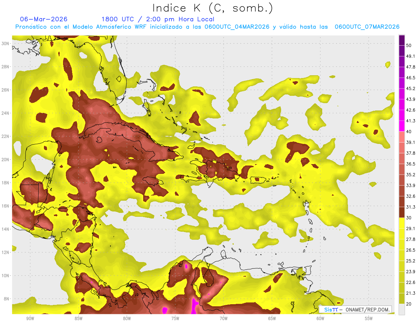Pick the dark purple swatch above 50
The image size is (418, 323).
[x=402, y=40]
